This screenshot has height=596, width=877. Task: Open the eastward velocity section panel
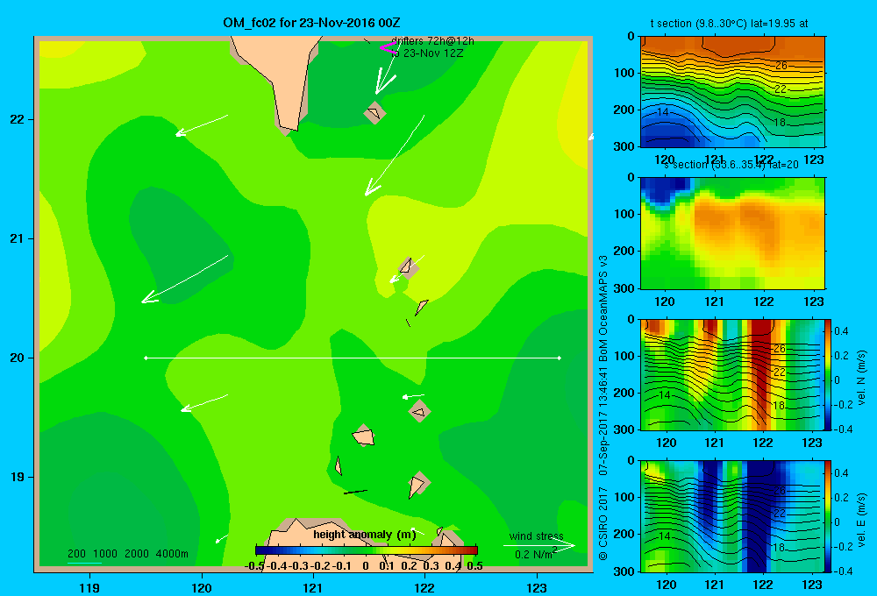[x=731, y=515]
